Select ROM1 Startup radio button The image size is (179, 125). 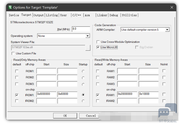pyautogui.click(x=83, y=71)
